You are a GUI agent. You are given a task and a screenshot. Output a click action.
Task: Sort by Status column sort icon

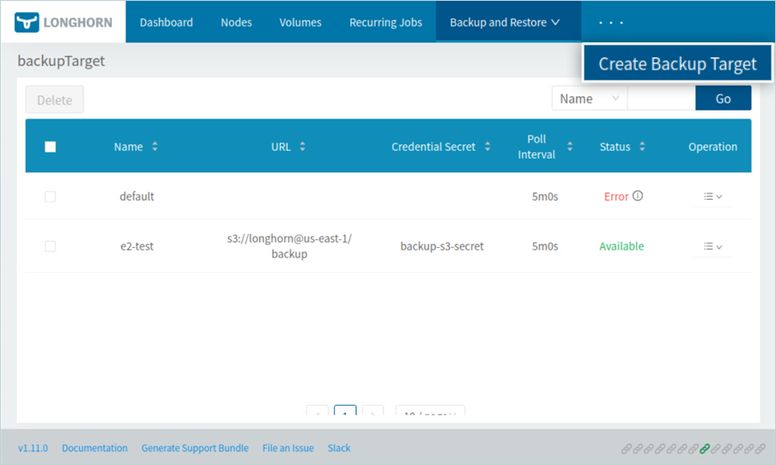click(642, 147)
